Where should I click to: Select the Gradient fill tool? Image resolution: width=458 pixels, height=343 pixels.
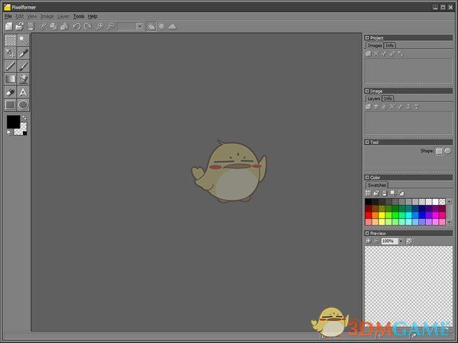[10, 79]
